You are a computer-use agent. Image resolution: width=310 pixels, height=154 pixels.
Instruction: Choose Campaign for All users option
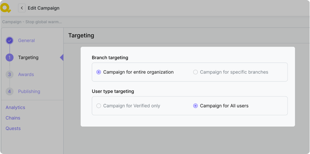[x=195, y=106]
